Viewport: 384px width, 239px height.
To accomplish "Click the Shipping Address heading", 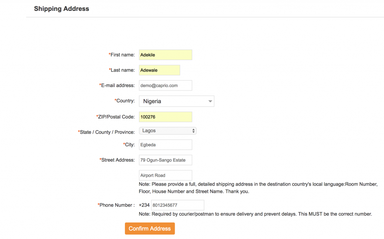I will tap(61, 9).
